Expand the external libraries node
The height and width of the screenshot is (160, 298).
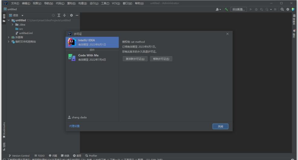[x=8, y=37]
